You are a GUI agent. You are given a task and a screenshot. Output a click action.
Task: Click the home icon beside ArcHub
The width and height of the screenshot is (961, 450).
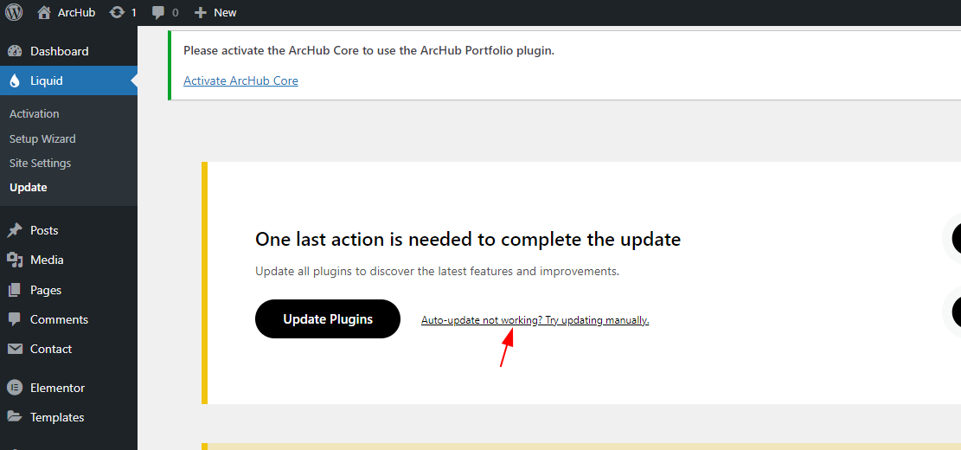pos(43,12)
